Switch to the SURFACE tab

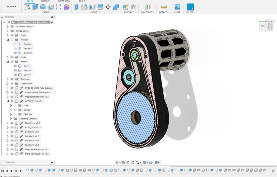pyautogui.click(x=45, y=1)
